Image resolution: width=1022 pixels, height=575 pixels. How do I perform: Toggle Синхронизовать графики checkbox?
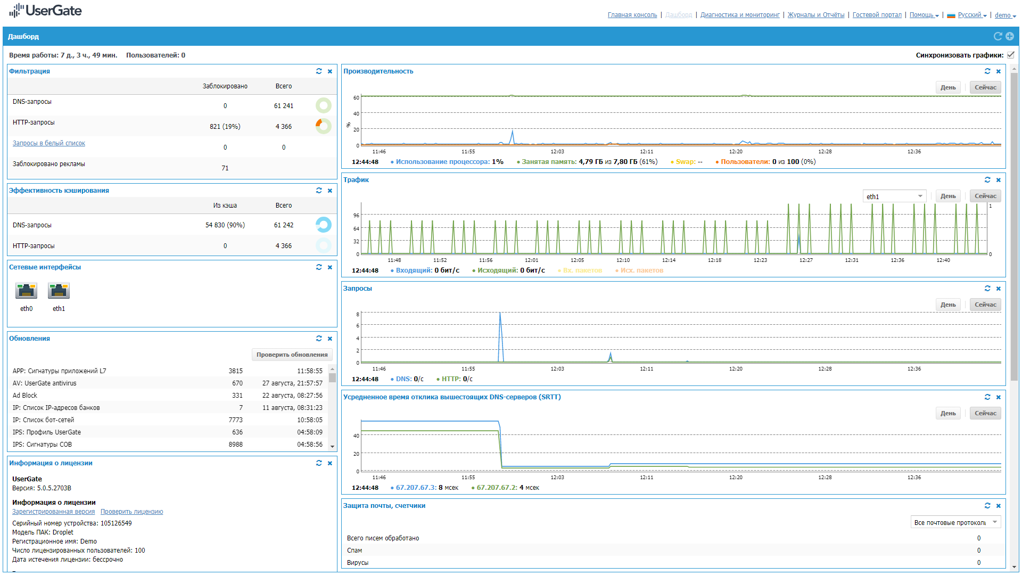[x=1010, y=55]
